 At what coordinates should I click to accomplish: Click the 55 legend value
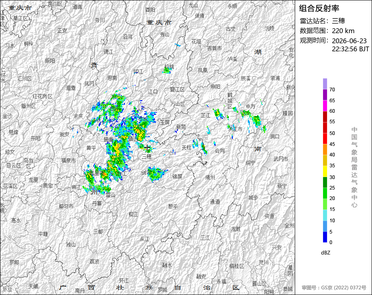coord(332,122)
